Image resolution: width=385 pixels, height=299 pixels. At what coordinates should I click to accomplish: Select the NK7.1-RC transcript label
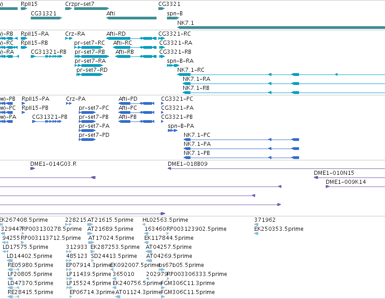pos(191,70)
